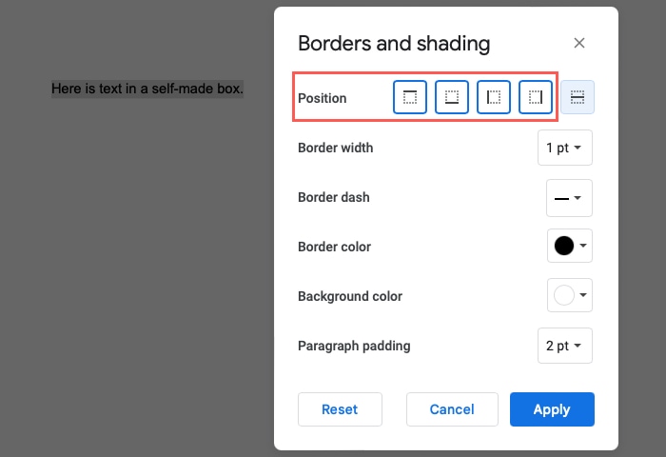Toggle the top border position
Screen dimensions: 666x457
tap(410, 97)
